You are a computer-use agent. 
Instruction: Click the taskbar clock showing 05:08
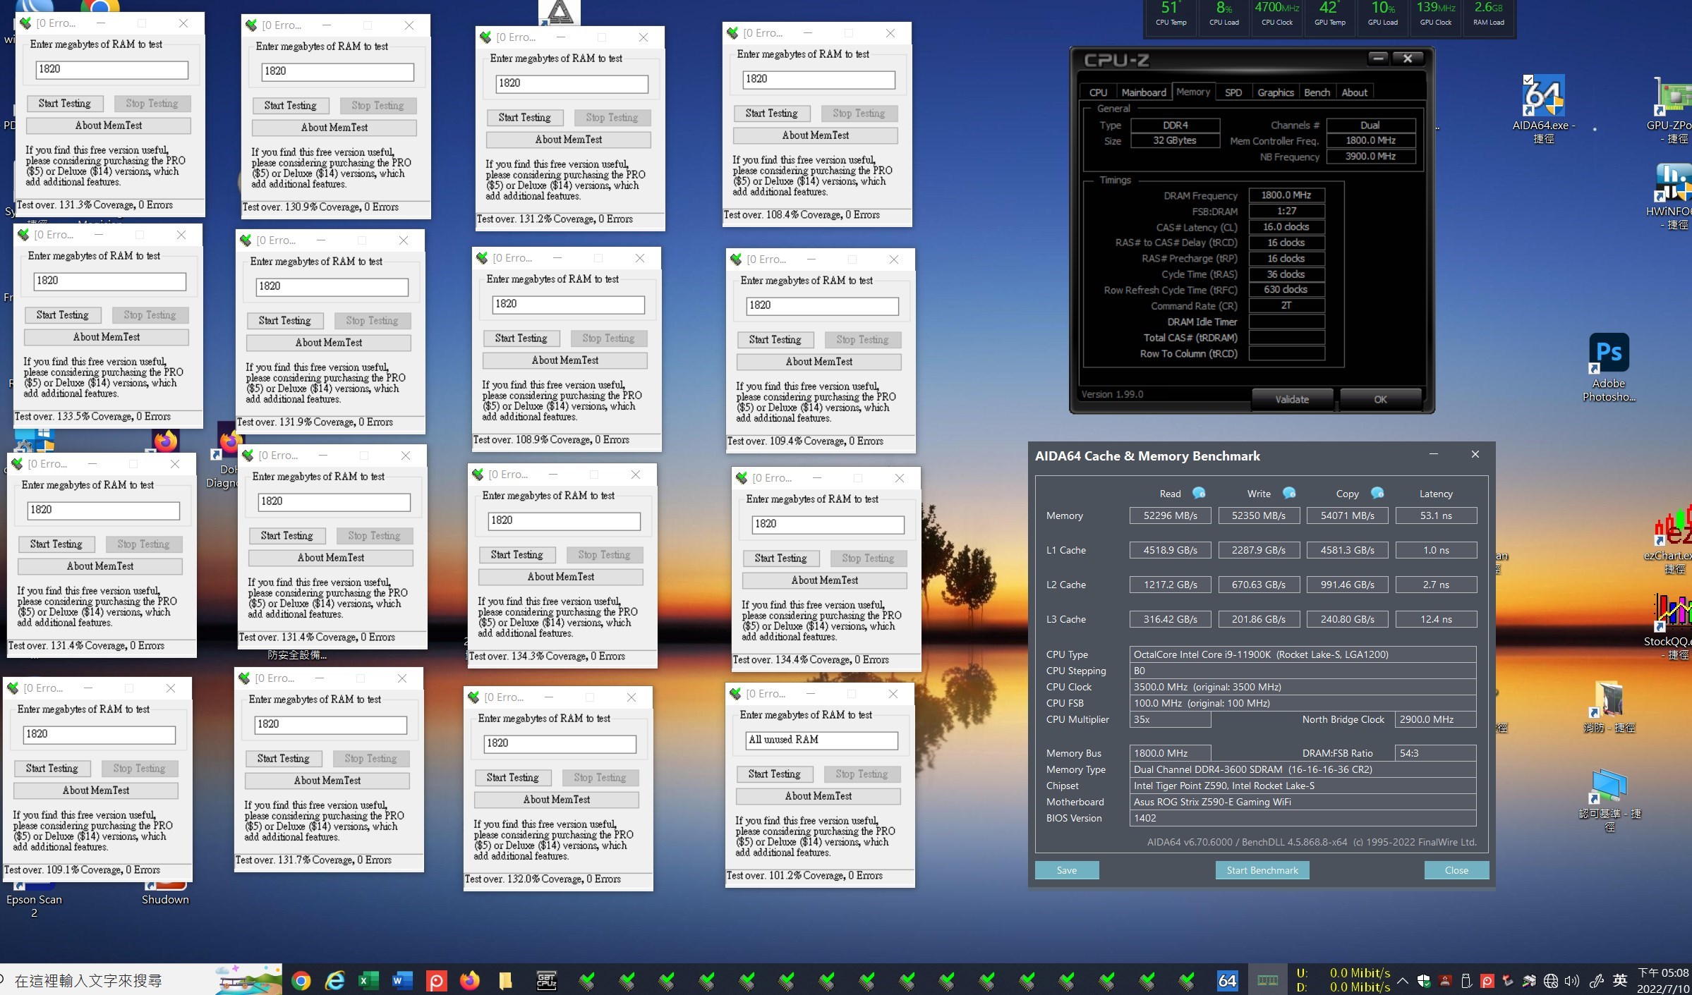coord(1663,980)
